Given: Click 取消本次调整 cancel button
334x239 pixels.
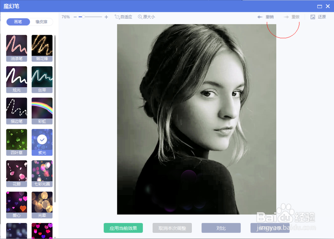Looking at the screenshot, I should pos(172,228).
